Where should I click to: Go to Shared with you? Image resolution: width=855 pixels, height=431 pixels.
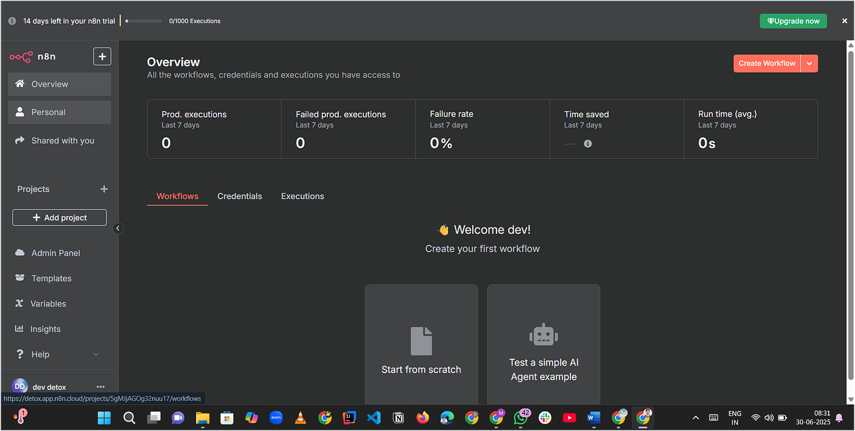coord(59,140)
